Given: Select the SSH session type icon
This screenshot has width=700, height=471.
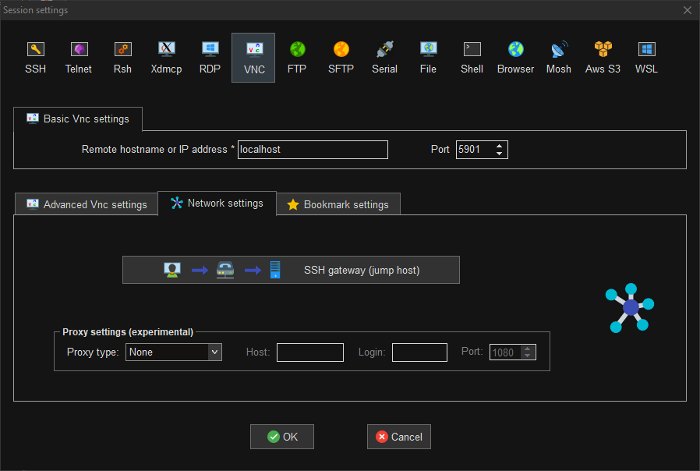Looking at the screenshot, I should (x=35, y=58).
